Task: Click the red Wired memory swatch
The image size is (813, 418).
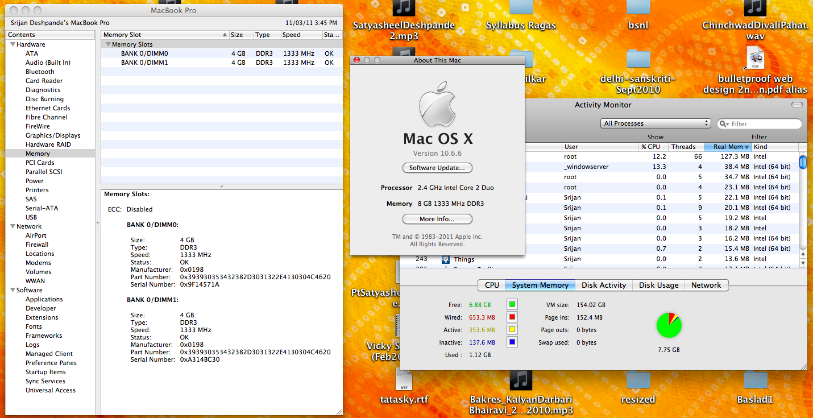Action: [x=512, y=317]
